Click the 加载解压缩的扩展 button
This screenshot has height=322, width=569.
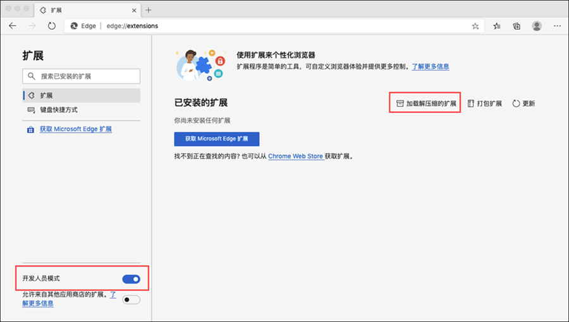[425, 103]
